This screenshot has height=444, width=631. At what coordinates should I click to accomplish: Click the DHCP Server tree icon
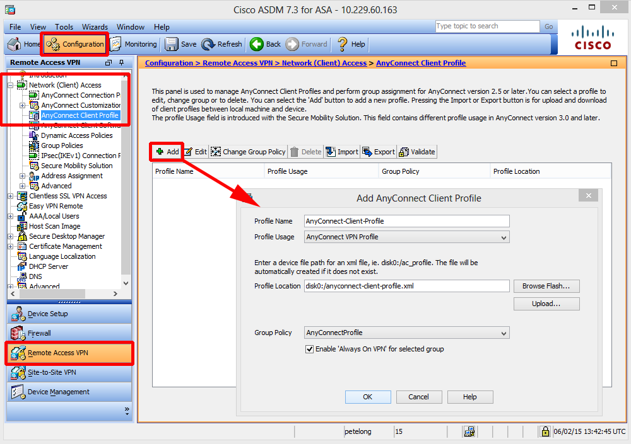coord(22,266)
